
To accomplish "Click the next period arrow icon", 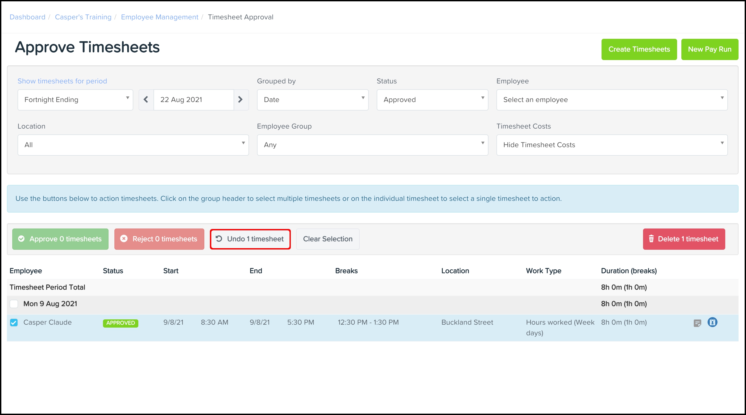I will pos(240,99).
